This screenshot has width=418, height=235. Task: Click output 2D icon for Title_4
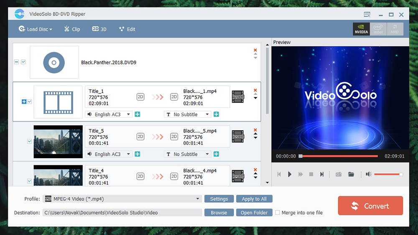point(174,176)
